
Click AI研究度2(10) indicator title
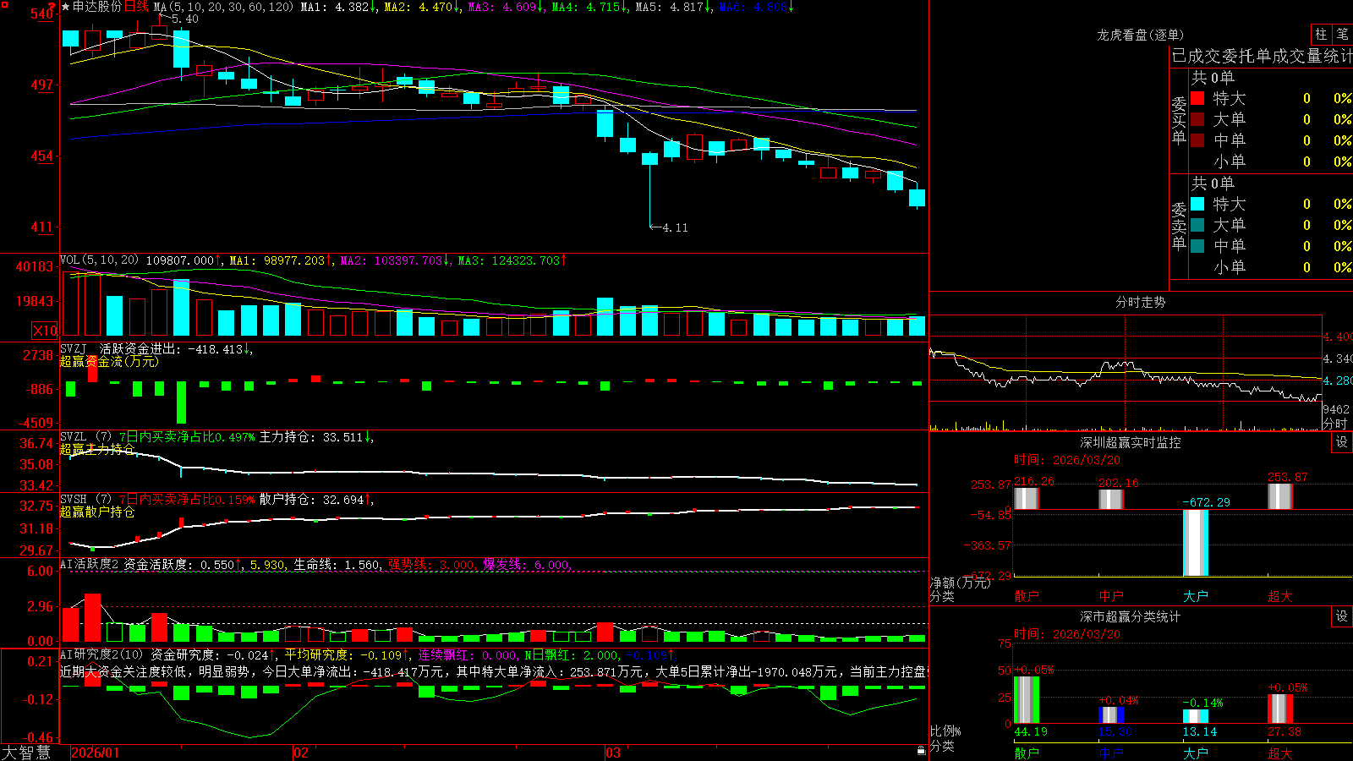click(102, 654)
